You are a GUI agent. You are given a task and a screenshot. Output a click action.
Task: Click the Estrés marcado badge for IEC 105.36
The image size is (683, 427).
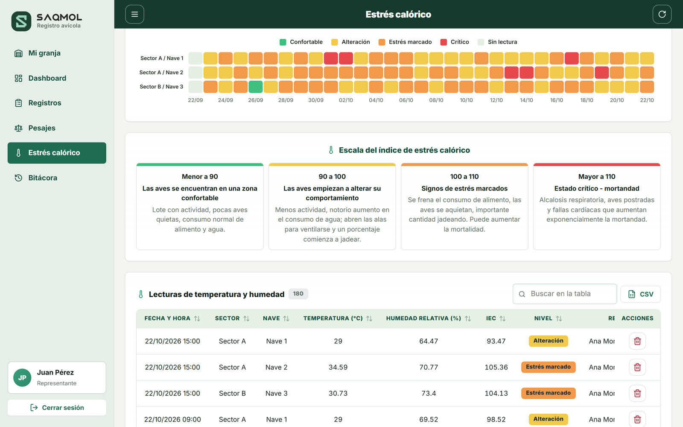click(x=548, y=367)
